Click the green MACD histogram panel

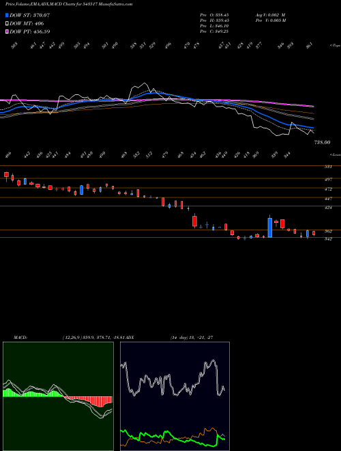(58, 396)
